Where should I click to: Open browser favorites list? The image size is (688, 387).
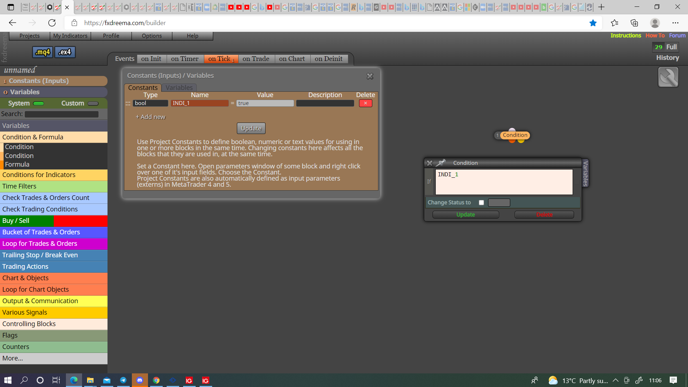click(x=615, y=23)
